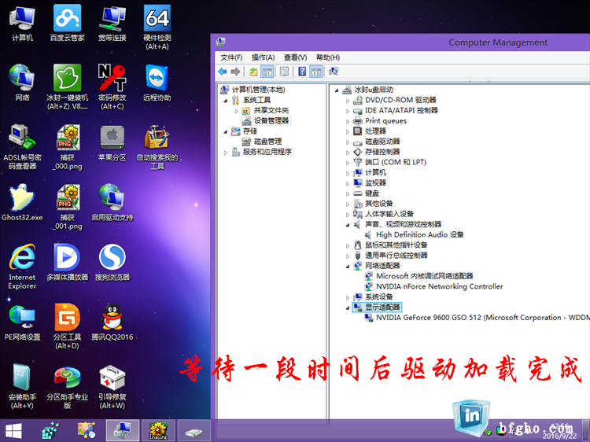Select the NVIDIA GeForce 9600 GSO 512 device

pyautogui.click(x=483, y=318)
